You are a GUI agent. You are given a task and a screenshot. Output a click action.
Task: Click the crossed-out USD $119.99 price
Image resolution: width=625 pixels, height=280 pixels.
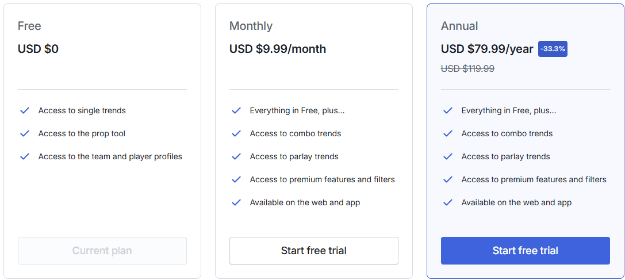pyautogui.click(x=467, y=68)
